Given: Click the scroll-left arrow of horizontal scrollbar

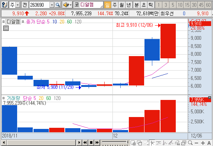Looking at the screenshot, I should [4, 143].
